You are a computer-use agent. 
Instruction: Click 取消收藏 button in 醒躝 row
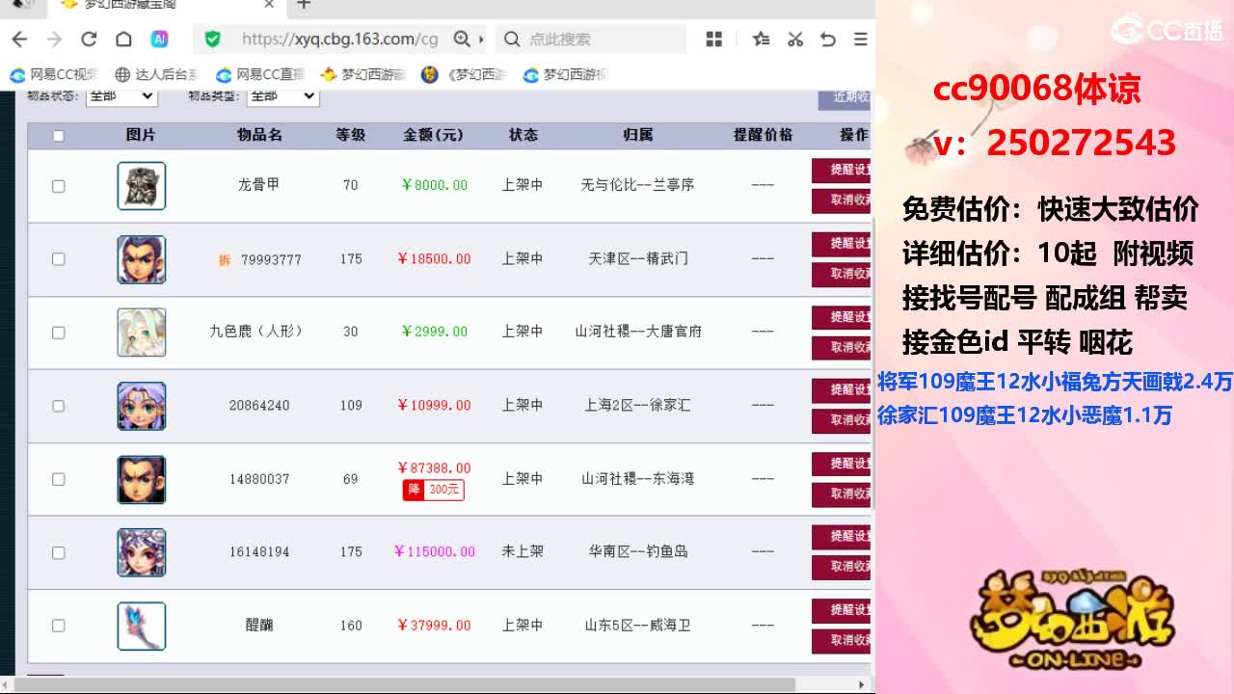842,640
